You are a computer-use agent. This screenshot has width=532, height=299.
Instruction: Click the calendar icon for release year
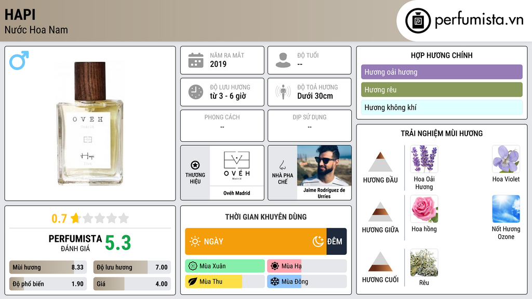[196, 60]
